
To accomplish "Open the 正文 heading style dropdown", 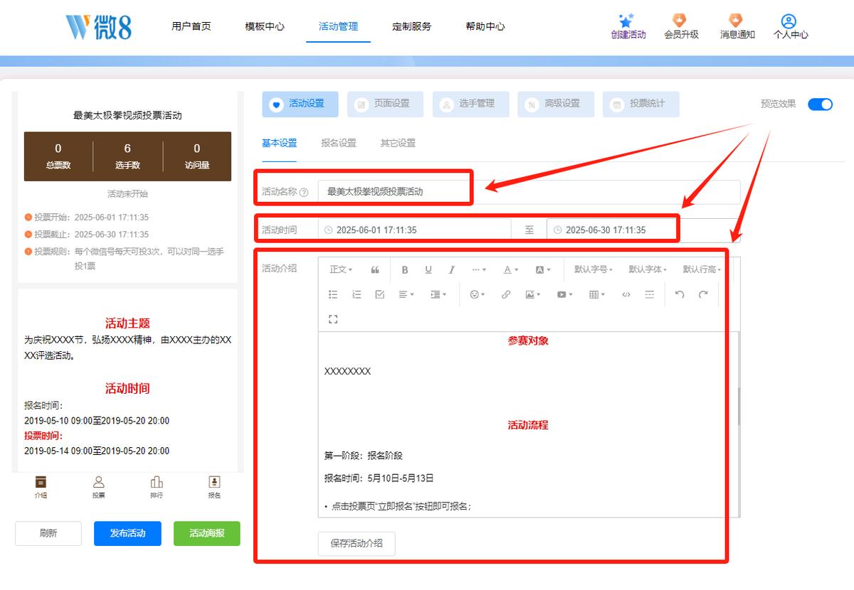I will [340, 270].
